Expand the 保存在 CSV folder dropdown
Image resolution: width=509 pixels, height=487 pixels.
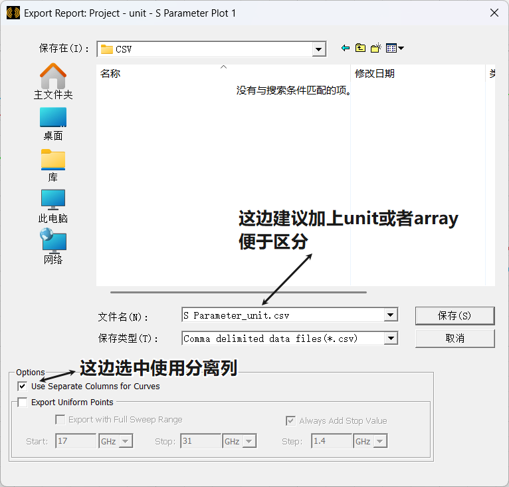click(x=319, y=49)
